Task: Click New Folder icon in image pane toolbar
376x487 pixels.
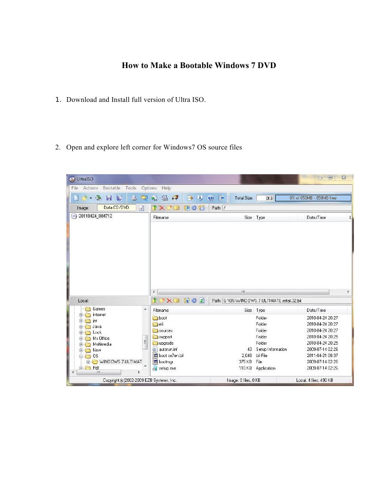Action: [169, 208]
